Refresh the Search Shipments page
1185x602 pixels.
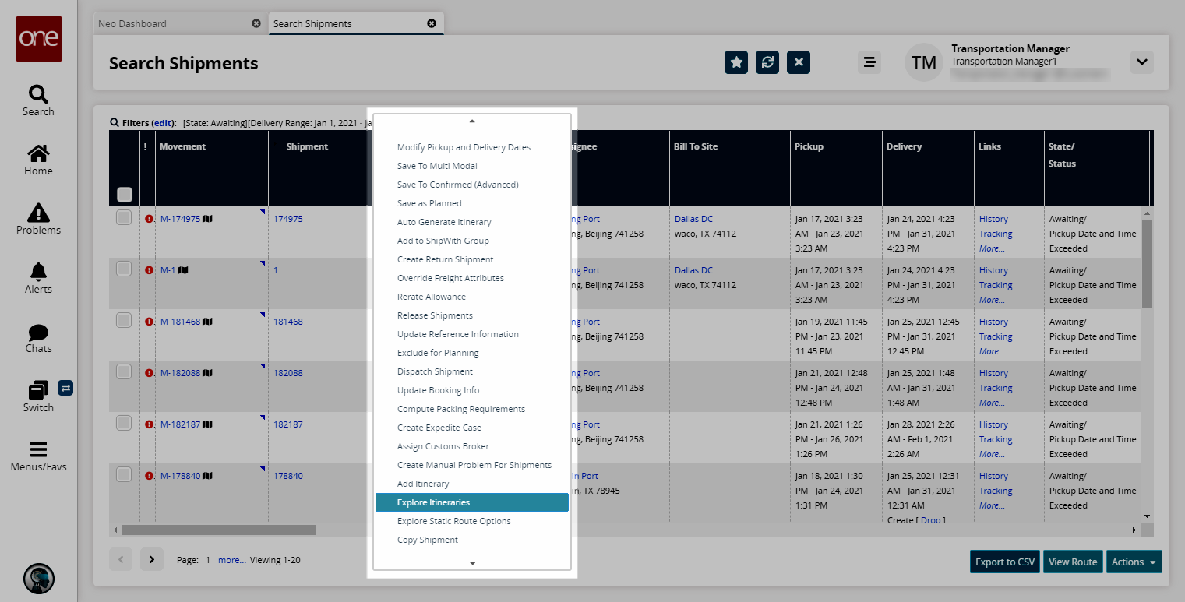tap(767, 62)
